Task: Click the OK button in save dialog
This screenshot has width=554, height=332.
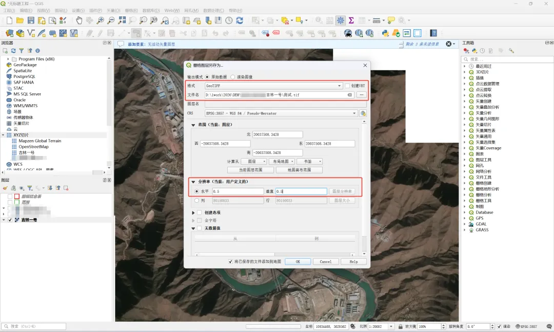Action: coord(298,262)
